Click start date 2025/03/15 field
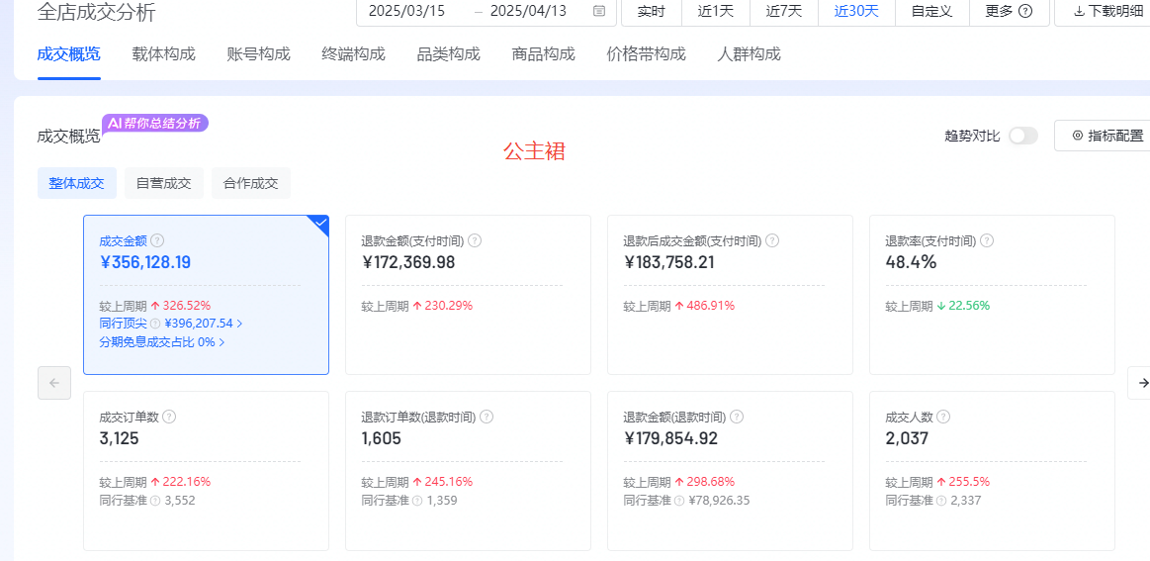This screenshot has height=561, width=1150. (x=406, y=11)
